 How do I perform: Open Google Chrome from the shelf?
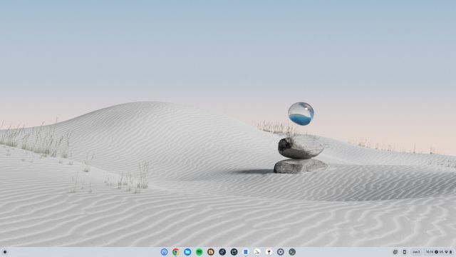[176, 252]
